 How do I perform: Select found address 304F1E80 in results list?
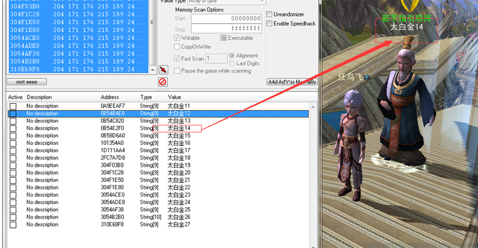pyautogui.click(x=78, y=30)
